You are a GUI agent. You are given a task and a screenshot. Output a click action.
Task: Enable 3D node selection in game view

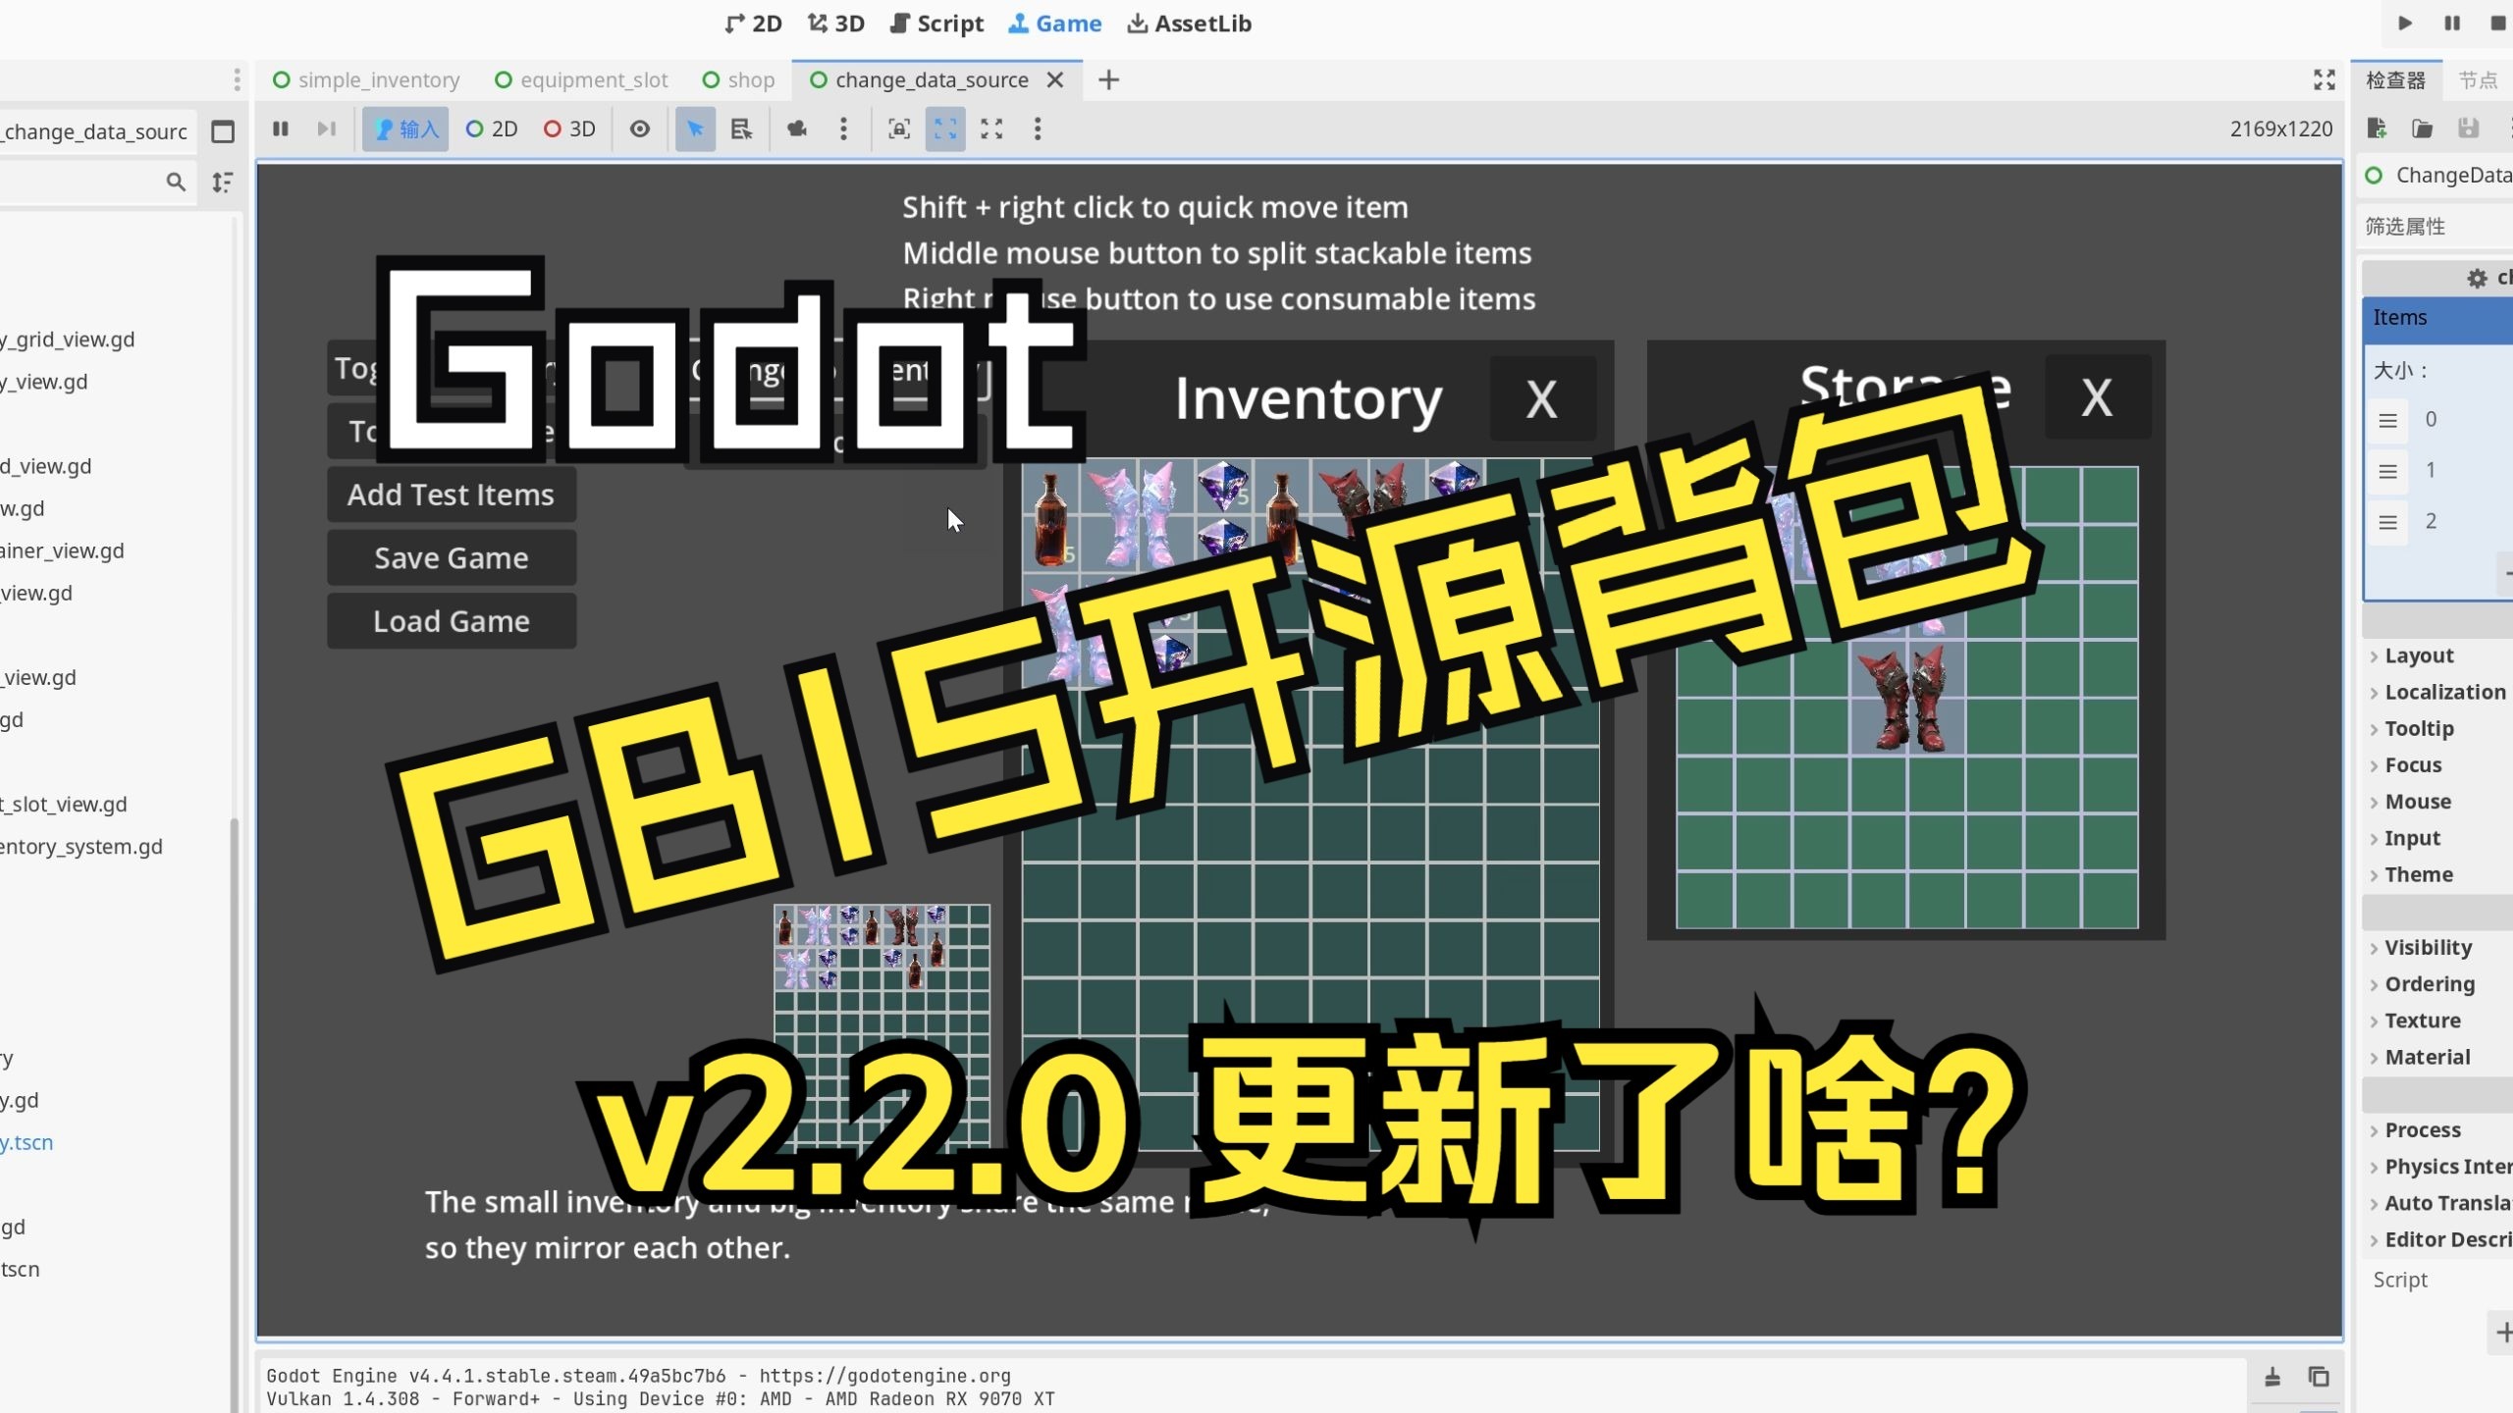[x=569, y=129]
